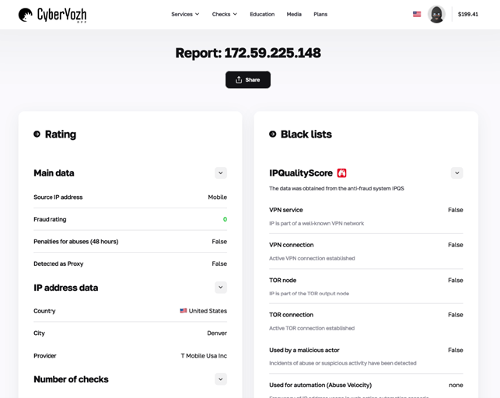
Task: Navigate to the Plans page
Action: 320,14
